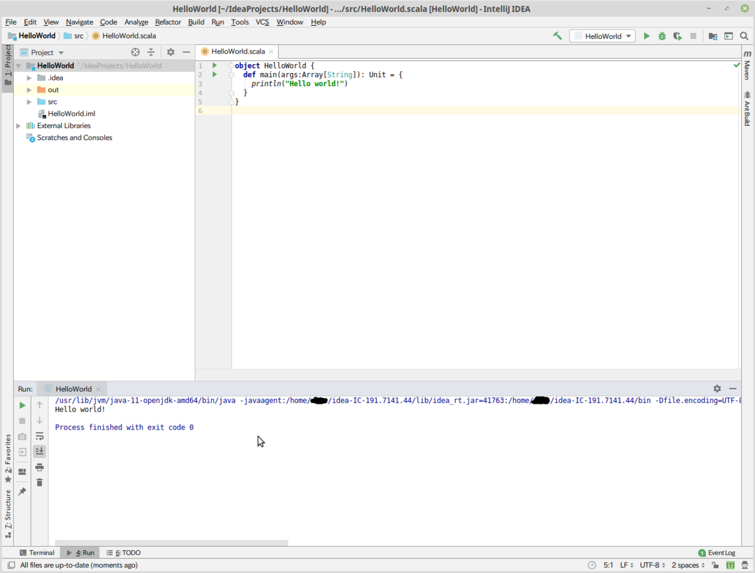
Task: Toggle tool window bars icon at bottom-left corner
Action: (11, 565)
